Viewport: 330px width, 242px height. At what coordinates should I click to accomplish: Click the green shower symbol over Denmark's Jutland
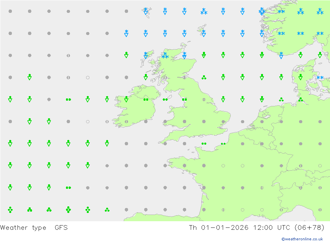click(x=301, y=77)
